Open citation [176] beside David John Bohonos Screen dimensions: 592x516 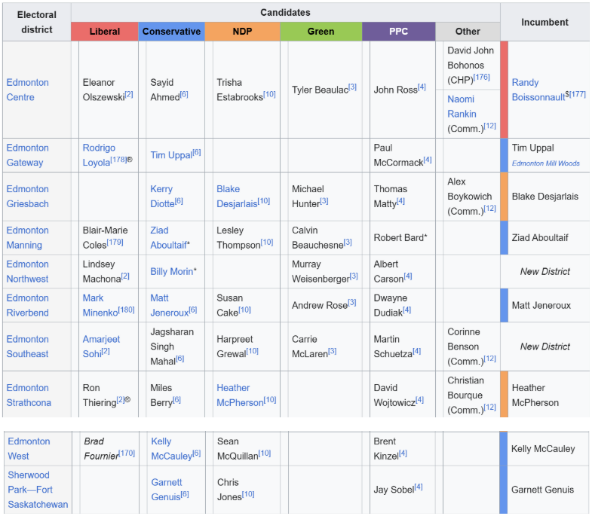481,78
